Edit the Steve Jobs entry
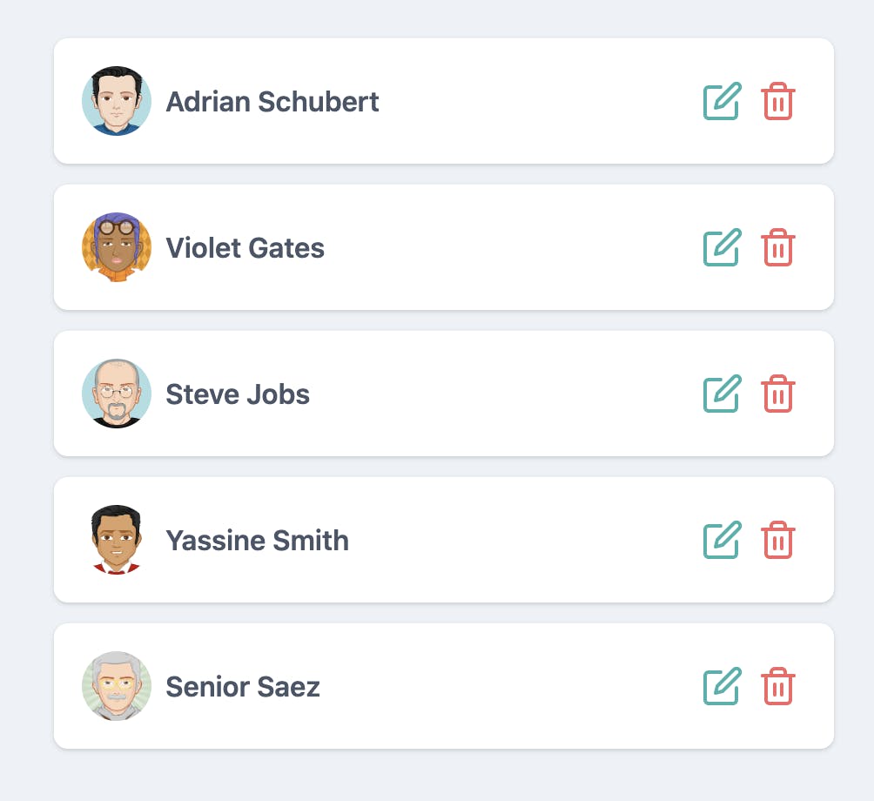This screenshot has width=874, height=801. (x=723, y=394)
